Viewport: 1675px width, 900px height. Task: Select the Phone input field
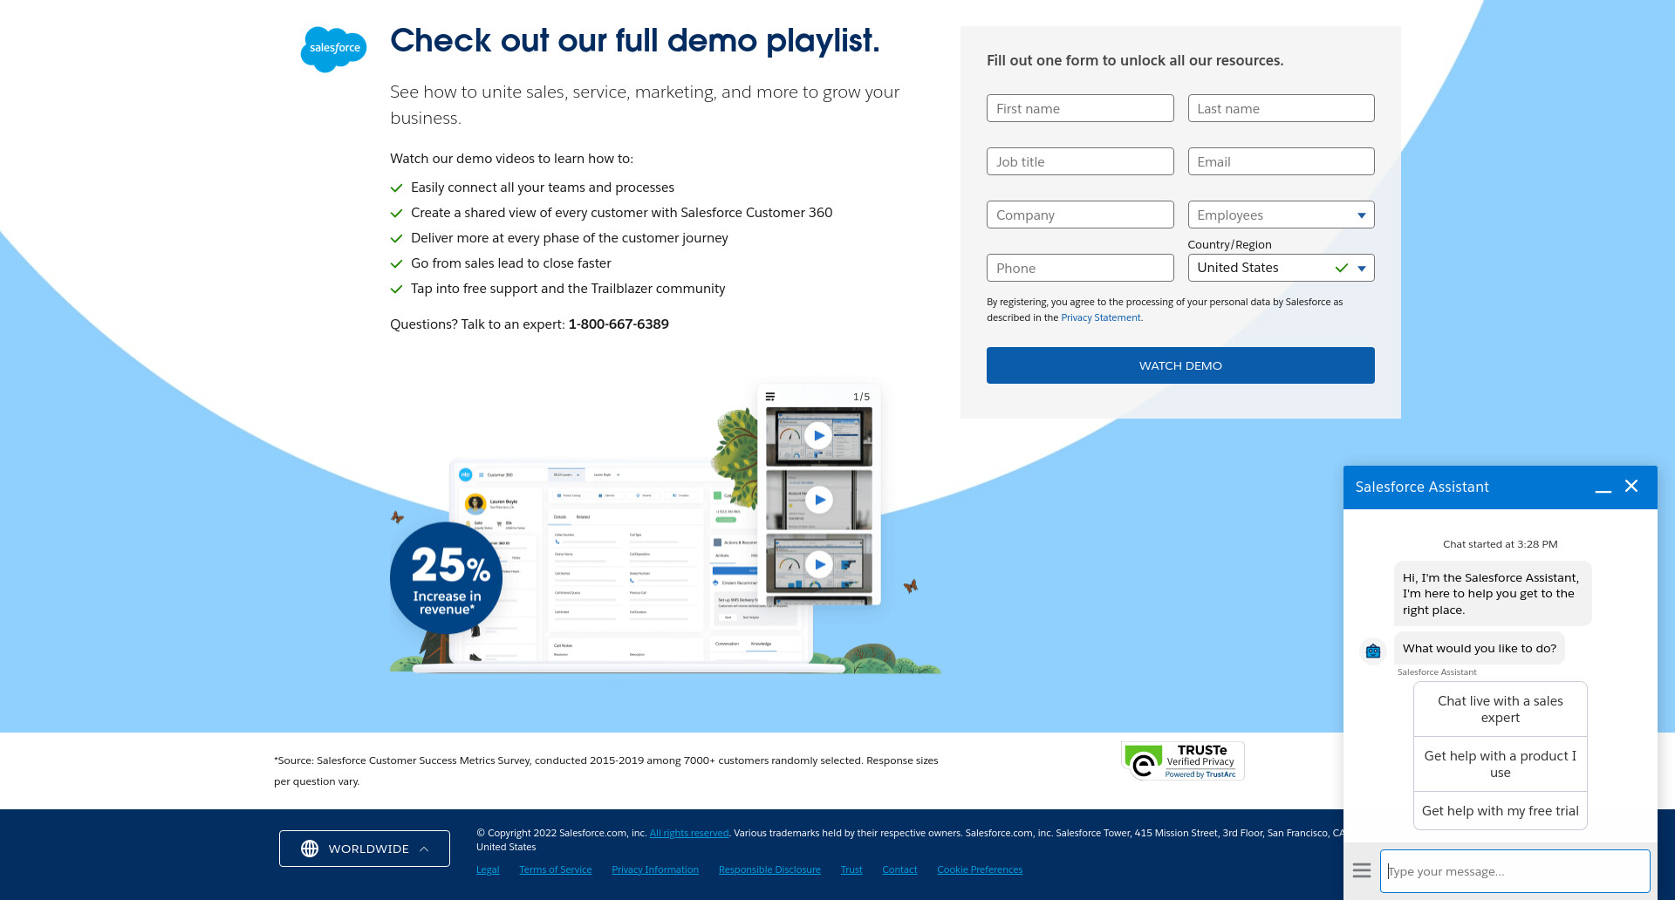pos(1080,268)
